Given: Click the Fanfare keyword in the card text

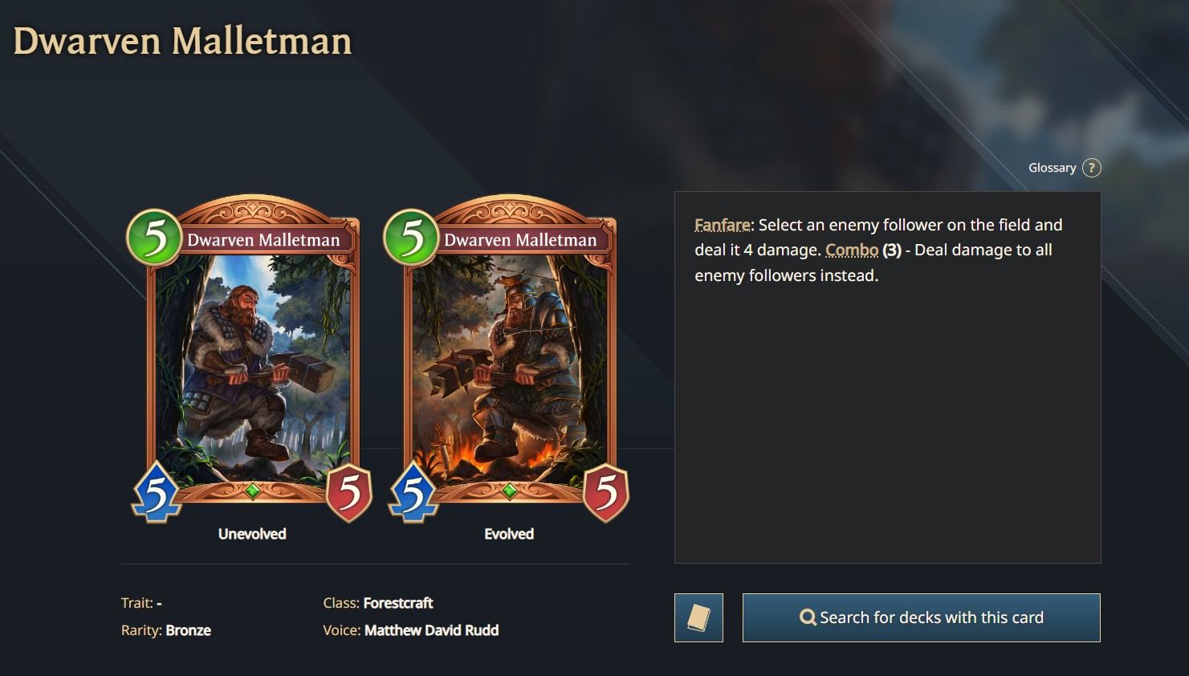Looking at the screenshot, I should click(723, 226).
